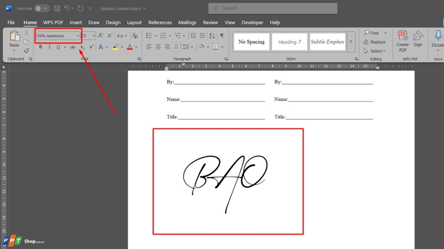
Task: Switch to the Draw tab
Action: [94, 23]
